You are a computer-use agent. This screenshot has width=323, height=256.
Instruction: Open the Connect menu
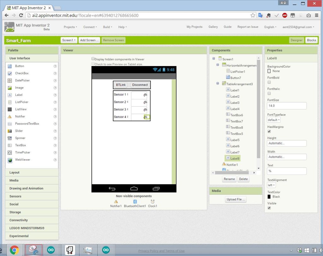[90, 27]
